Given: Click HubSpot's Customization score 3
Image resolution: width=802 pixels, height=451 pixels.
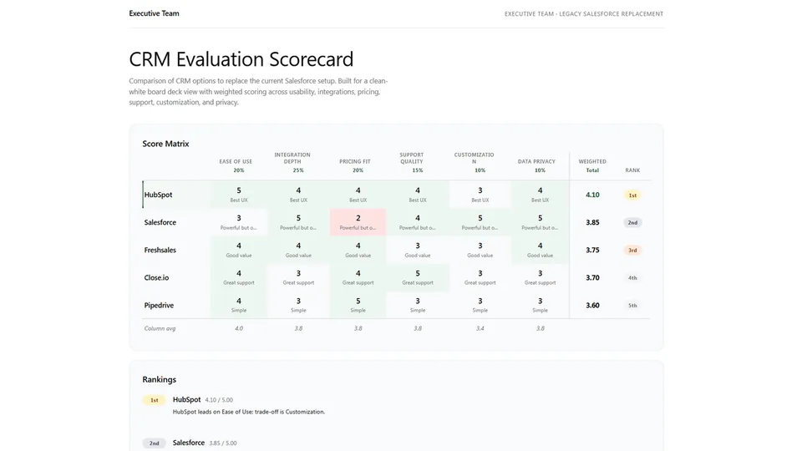Looking at the screenshot, I should point(480,190).
